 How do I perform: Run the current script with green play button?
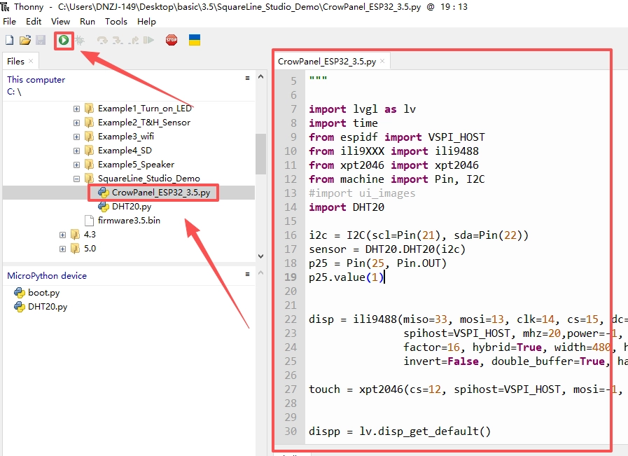point(64,40)
